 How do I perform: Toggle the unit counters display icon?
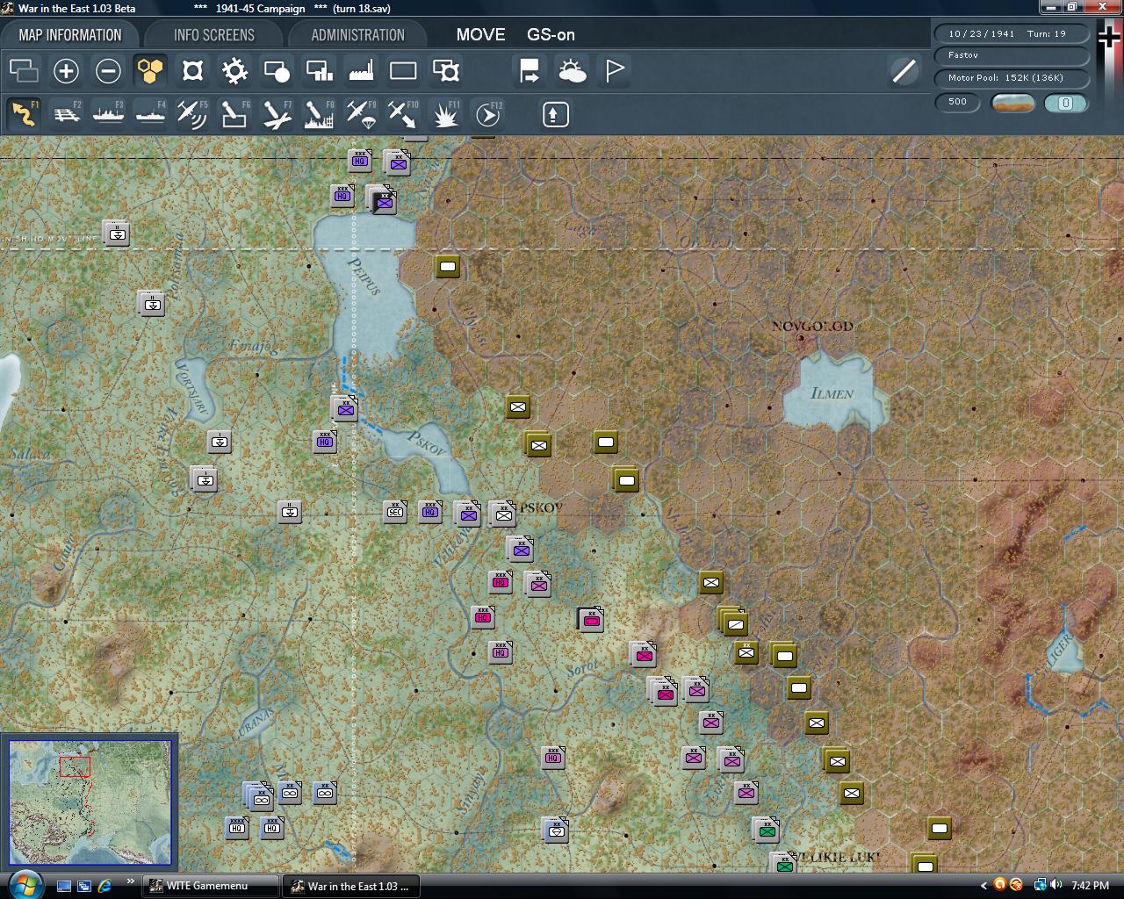coord(24,71)
